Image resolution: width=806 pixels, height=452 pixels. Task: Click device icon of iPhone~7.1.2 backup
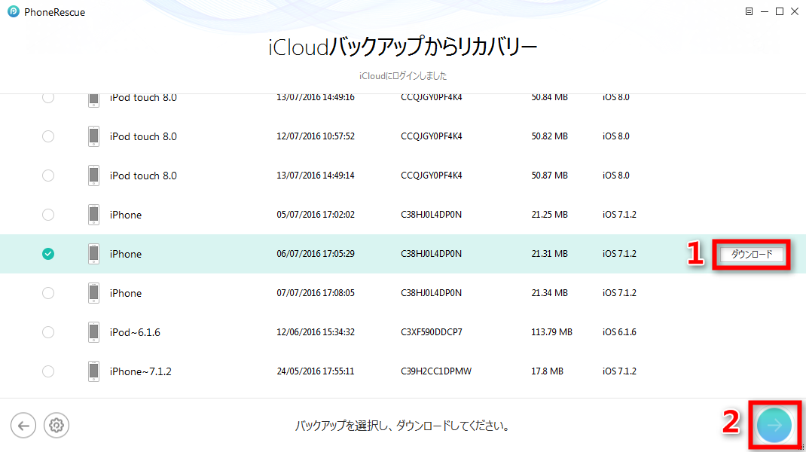(93, 371)
